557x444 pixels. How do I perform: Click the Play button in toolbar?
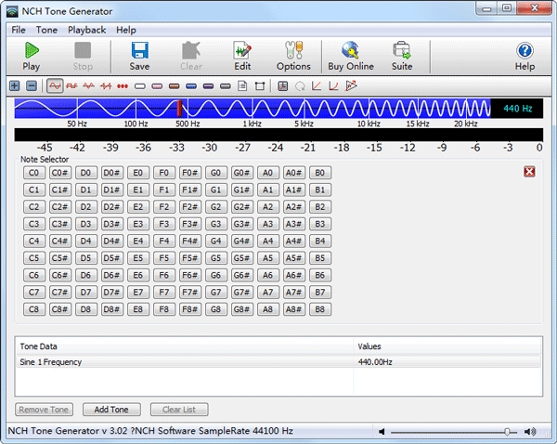31,56
